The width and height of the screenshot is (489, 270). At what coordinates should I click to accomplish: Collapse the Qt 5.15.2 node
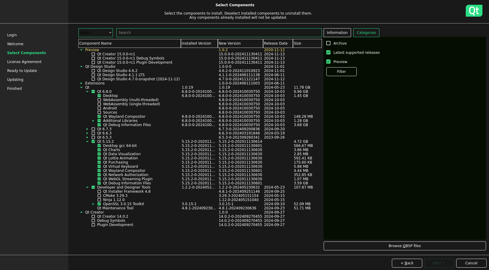click(x=87, y=142)
